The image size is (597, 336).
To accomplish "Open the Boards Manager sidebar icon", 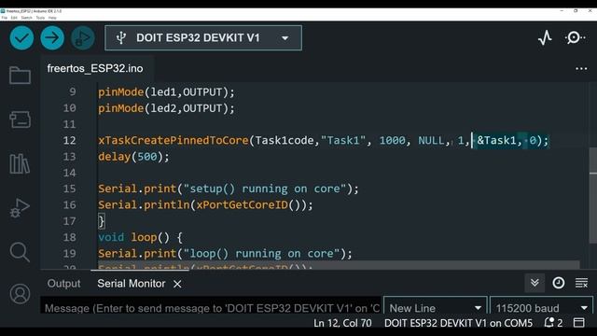I will [x=20, y=119].
